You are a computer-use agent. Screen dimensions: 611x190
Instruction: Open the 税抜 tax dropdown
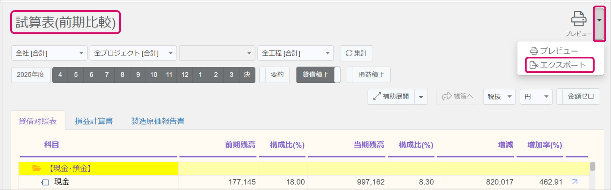point(499,96)
